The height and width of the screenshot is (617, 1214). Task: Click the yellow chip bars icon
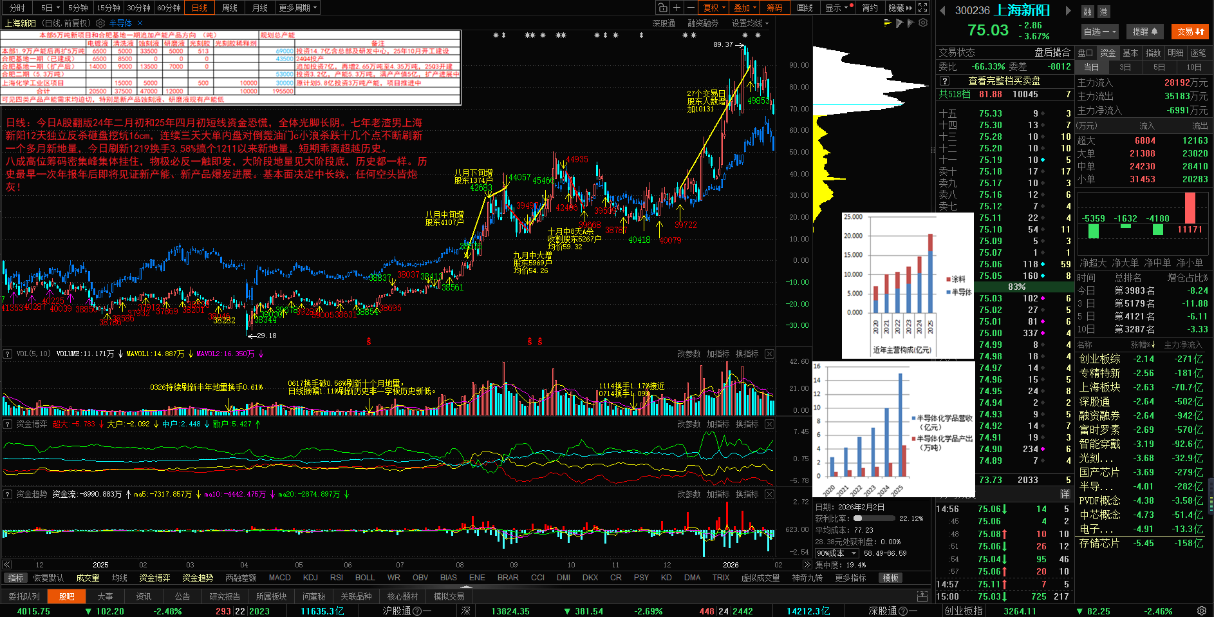pyautogui.click(x=888, y=23)
